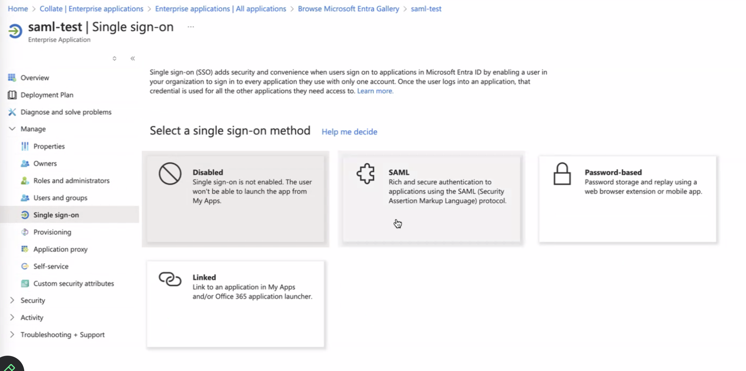The width and height of the screenshot is (746, 371).
Task: Collapse the sidebar with the double-chevron icon
Action: [132, 58]
